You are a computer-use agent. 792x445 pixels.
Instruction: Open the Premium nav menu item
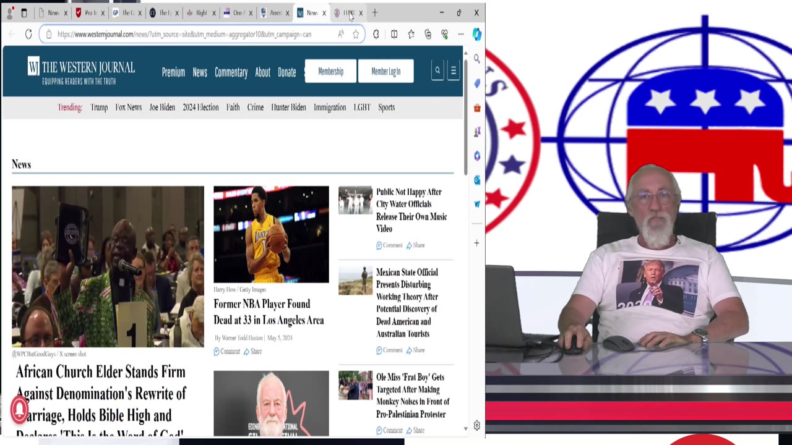click(173, 72)
